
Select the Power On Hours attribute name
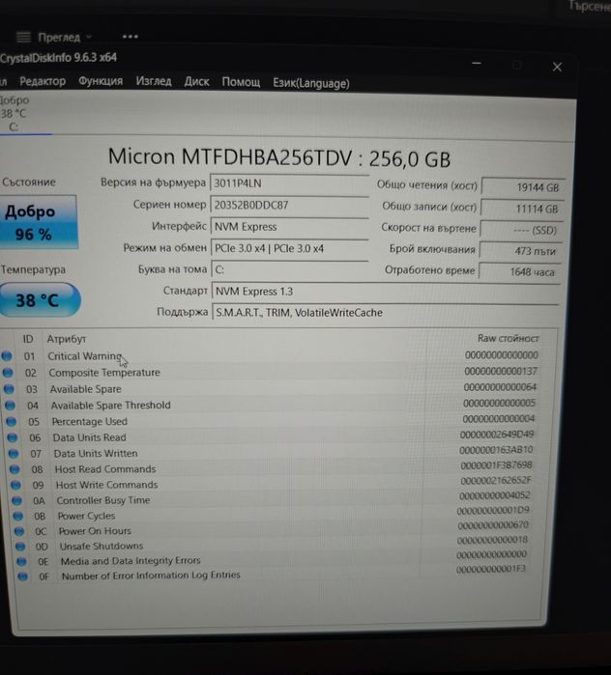pyautogui.click(x=95, y=531)
